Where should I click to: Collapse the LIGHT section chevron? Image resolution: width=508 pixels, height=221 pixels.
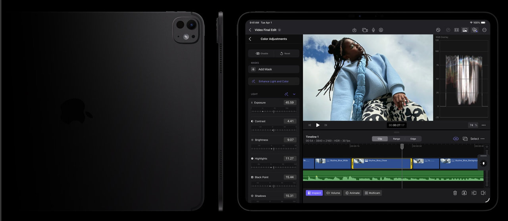[x=294, y=94]
